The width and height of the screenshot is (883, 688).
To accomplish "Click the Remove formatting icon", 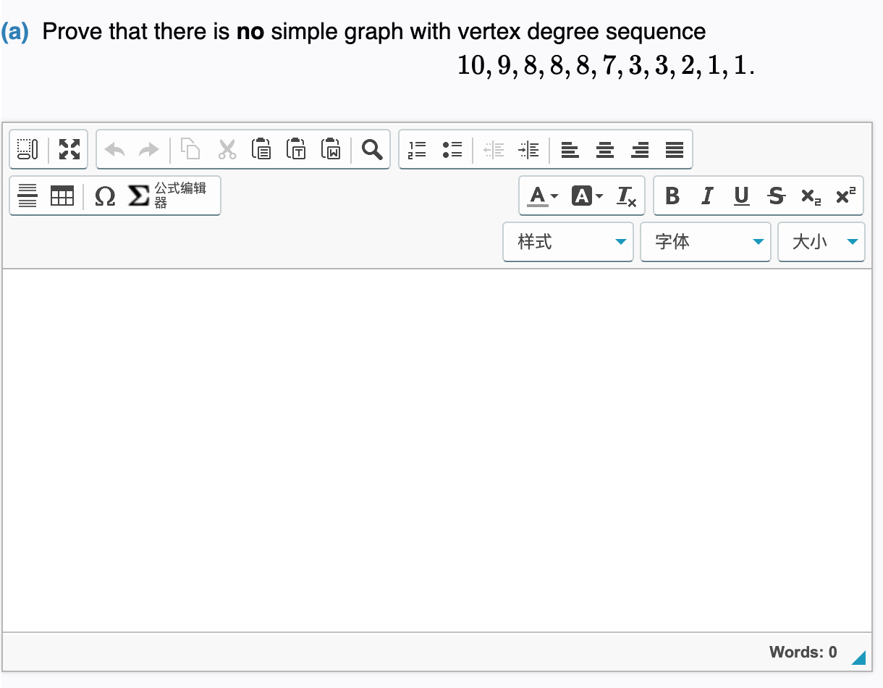I will pyautogui.click(x=626, y=196).
